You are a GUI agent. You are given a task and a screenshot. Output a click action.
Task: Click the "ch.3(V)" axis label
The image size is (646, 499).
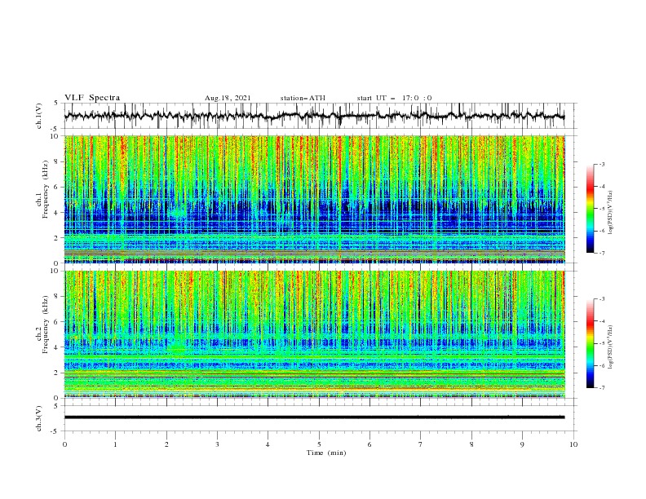pyautogui.click(x=39, y=418)
